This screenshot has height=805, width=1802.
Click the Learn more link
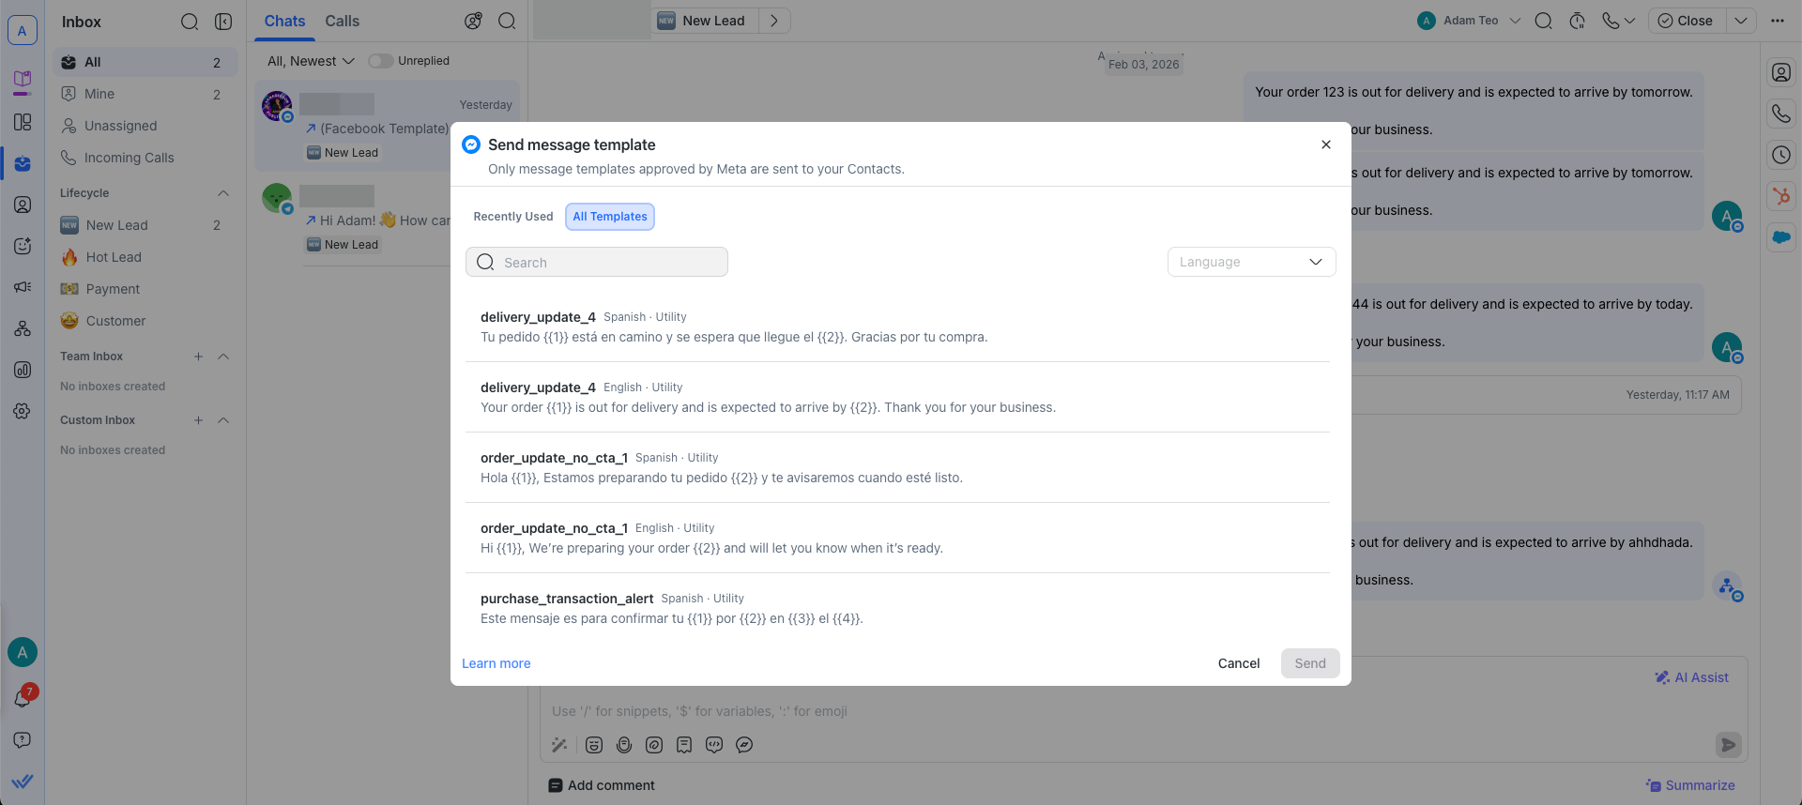[x=496, y=663]
